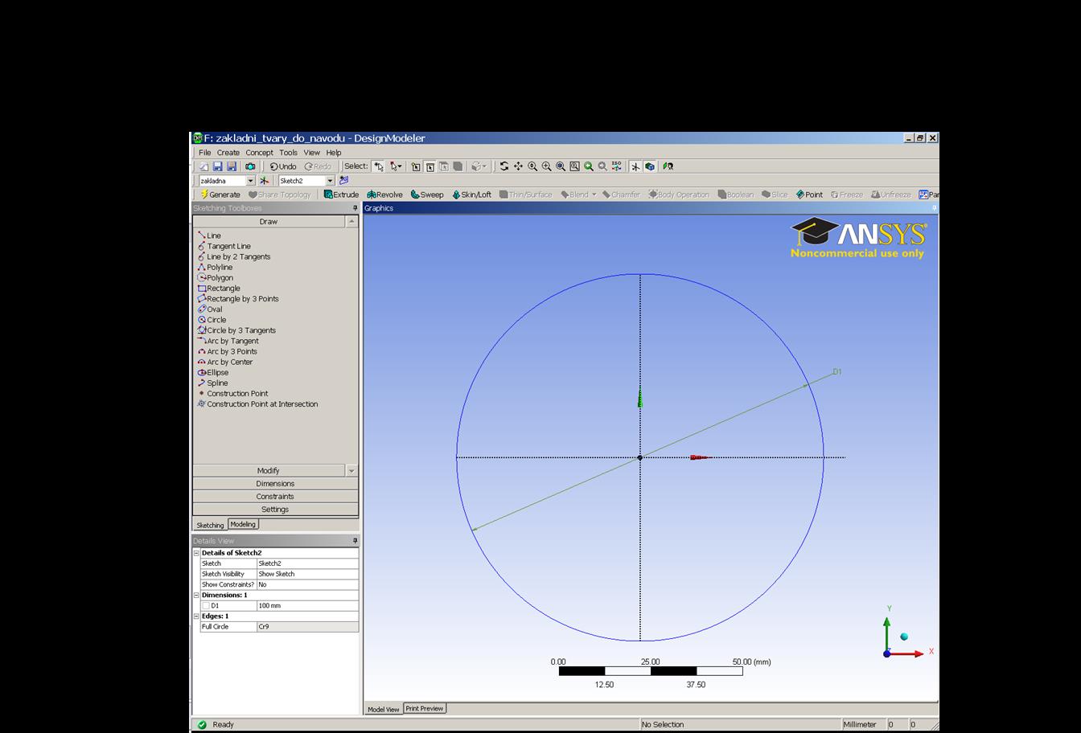Image resolution: width=1081 pixels, height=733 pixels.
Task: Select the Polyline draw tool
Action: (x=215, y=267)
